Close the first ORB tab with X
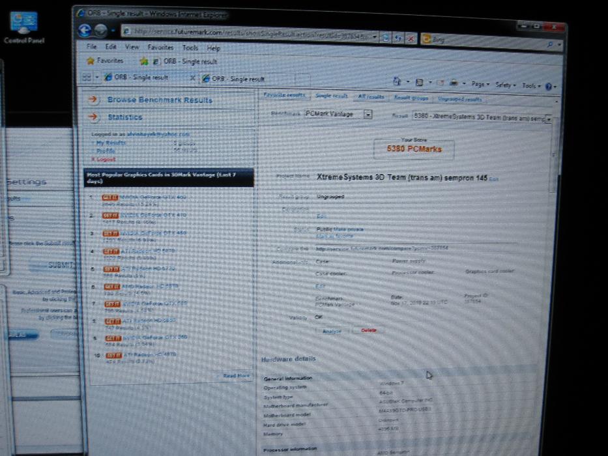 click(x=192, y=78)
